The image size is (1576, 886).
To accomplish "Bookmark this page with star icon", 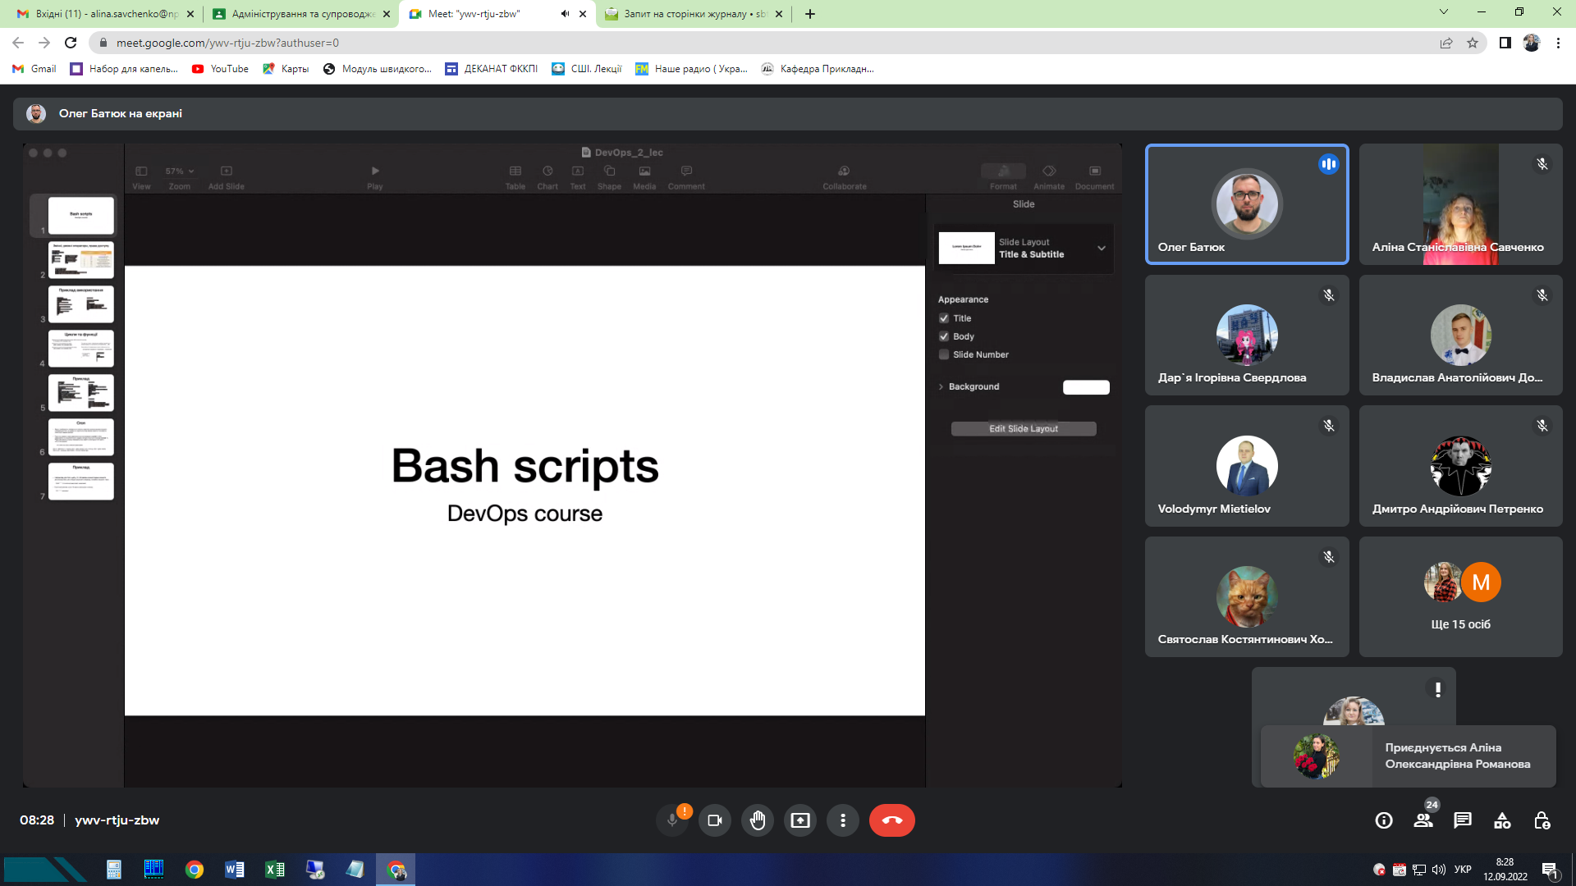I will 1473,43.
